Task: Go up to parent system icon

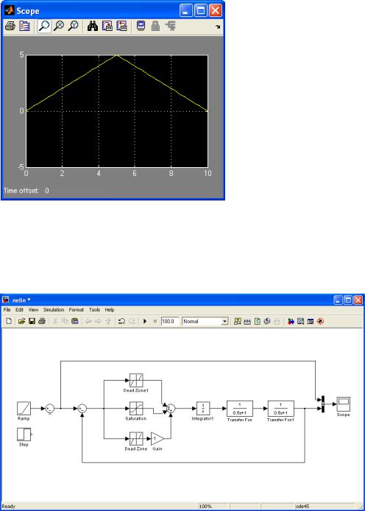Action: [108, 321]
